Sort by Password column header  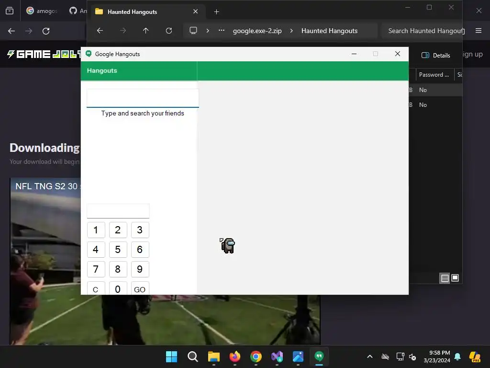pos(434,75)
